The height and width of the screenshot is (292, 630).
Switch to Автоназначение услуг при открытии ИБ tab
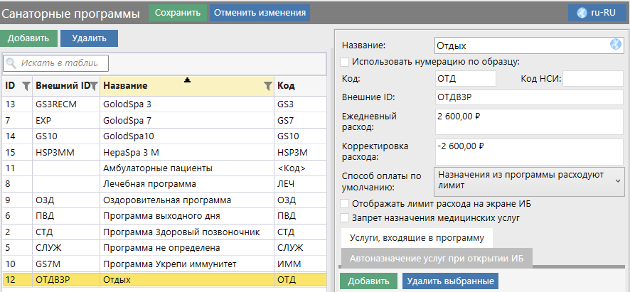point(436,258)
